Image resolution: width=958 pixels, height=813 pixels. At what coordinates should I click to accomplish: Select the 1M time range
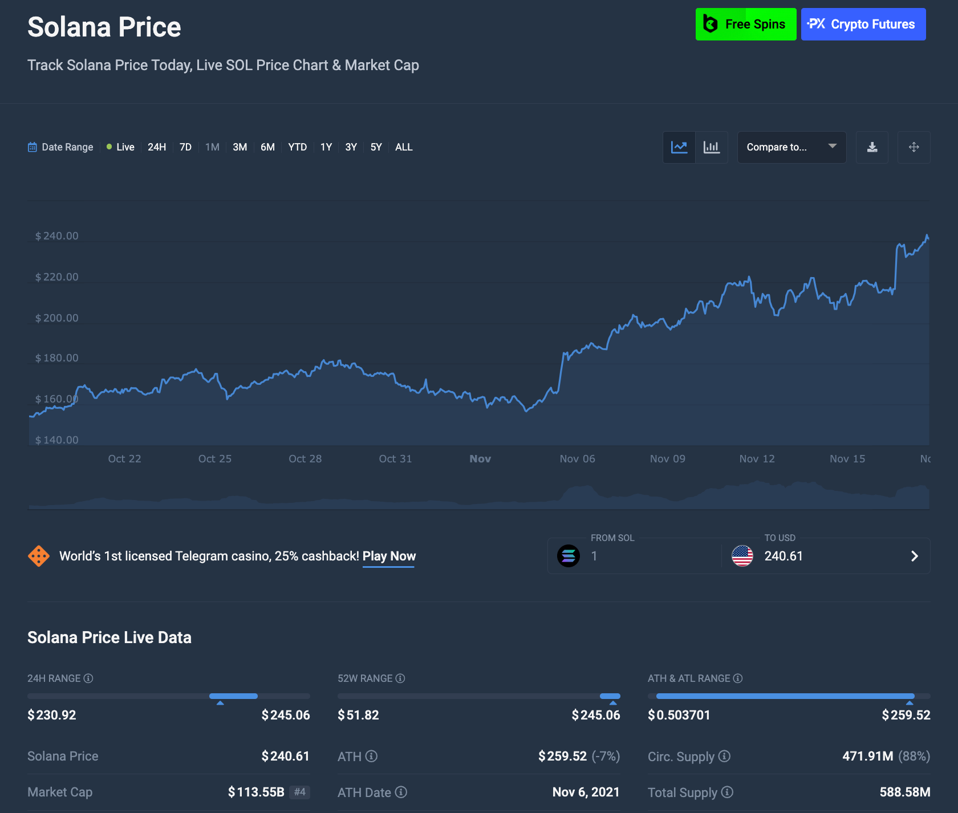212,147
